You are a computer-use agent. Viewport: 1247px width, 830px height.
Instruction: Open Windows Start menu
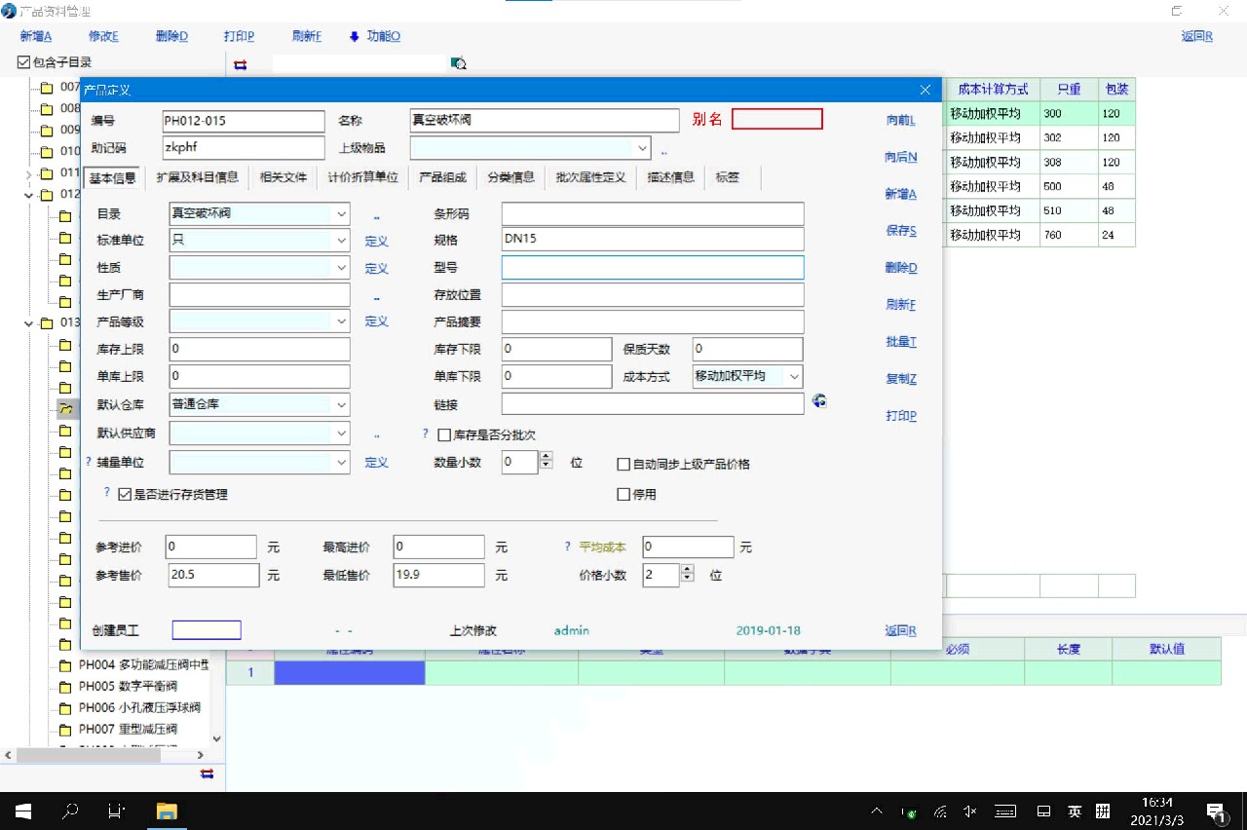22,811
